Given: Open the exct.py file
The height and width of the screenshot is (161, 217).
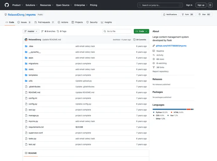Looking at the screenshot, I should (32, 110).
